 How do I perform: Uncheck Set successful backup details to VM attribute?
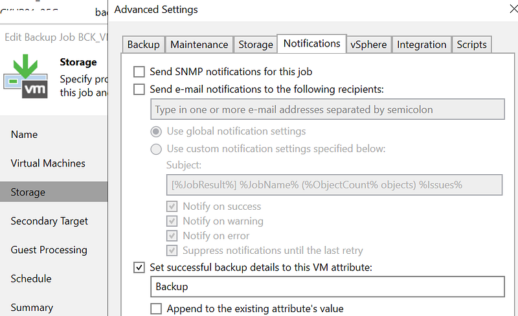tap(139, 267)
